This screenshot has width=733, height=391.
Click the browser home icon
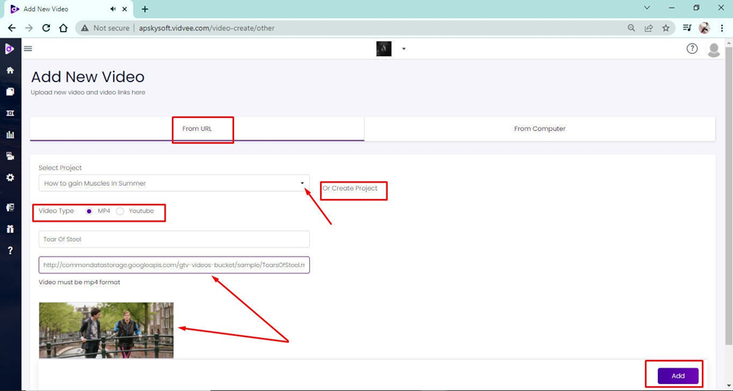(x=63, y=28)
